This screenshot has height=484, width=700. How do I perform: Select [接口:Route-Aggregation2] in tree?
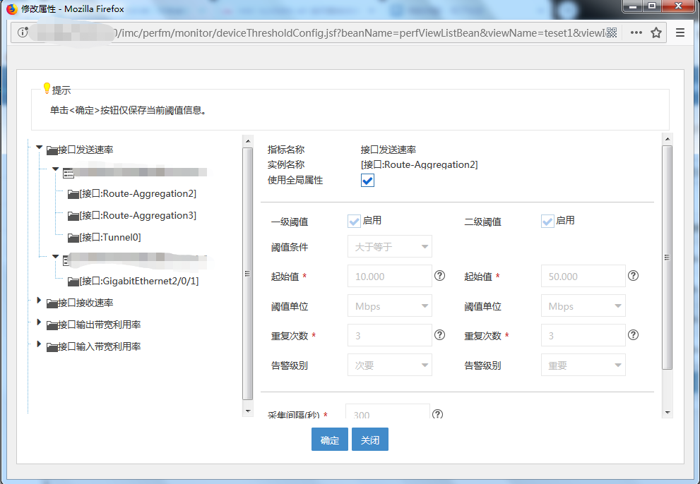coord(138,193)
